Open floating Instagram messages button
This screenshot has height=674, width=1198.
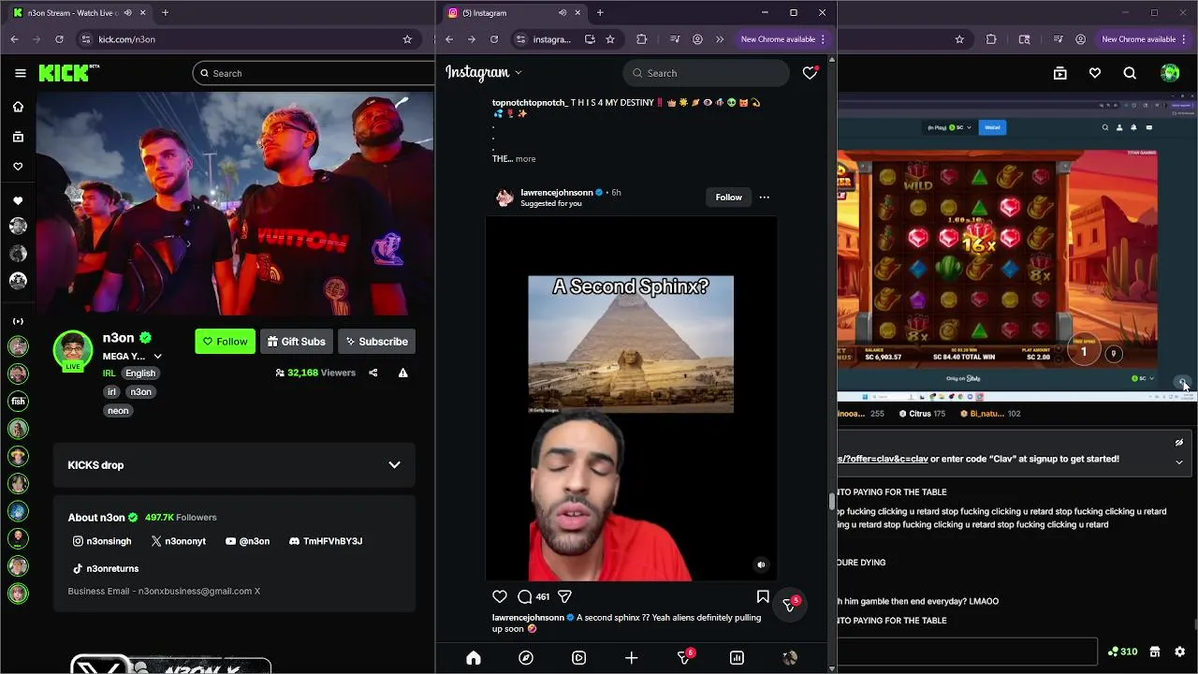point(790,606)
